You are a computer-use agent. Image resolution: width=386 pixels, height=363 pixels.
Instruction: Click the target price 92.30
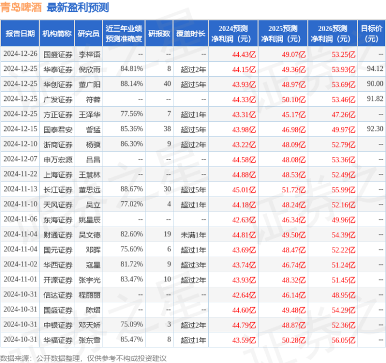375,129
